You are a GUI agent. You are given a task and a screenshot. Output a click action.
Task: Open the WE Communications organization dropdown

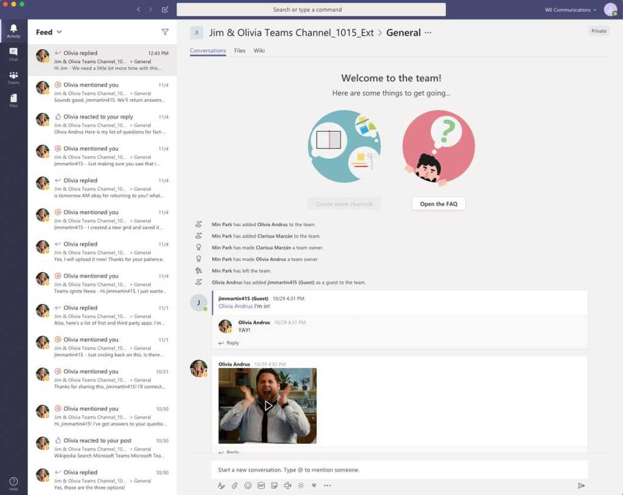pos(571,10)
